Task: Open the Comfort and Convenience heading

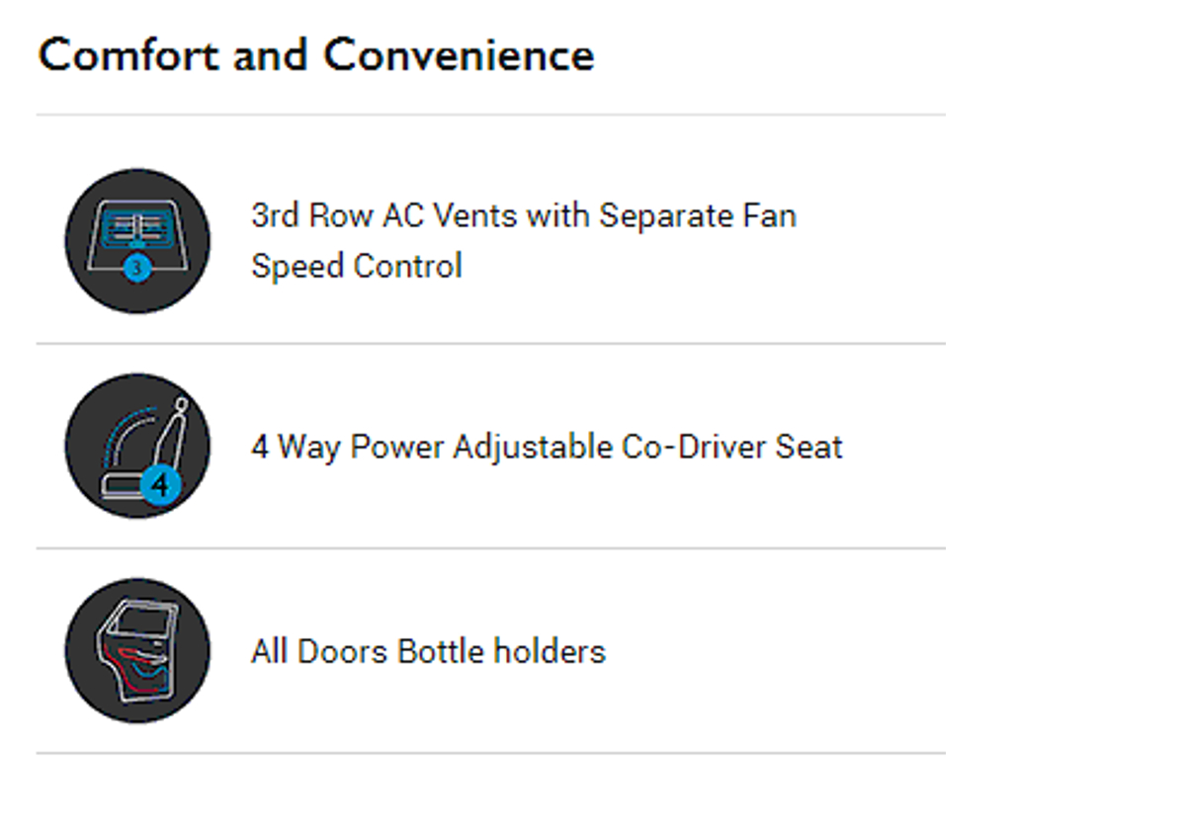Action: pyautogui.click(x=316, y=53)
